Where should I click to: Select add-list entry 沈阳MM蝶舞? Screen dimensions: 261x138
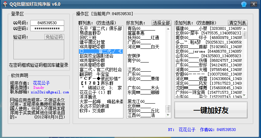coord(208,88)
